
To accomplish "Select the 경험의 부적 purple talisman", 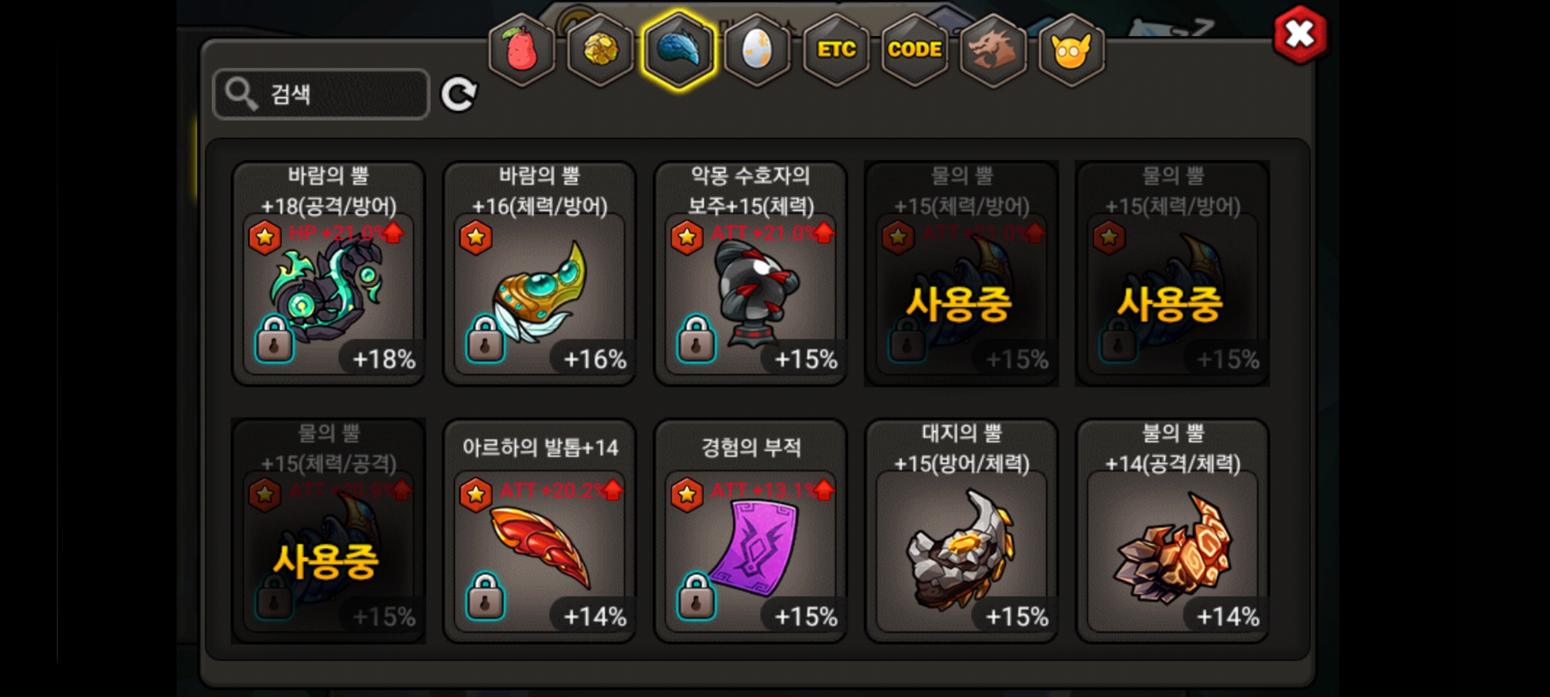I will [x=750, y=530].
